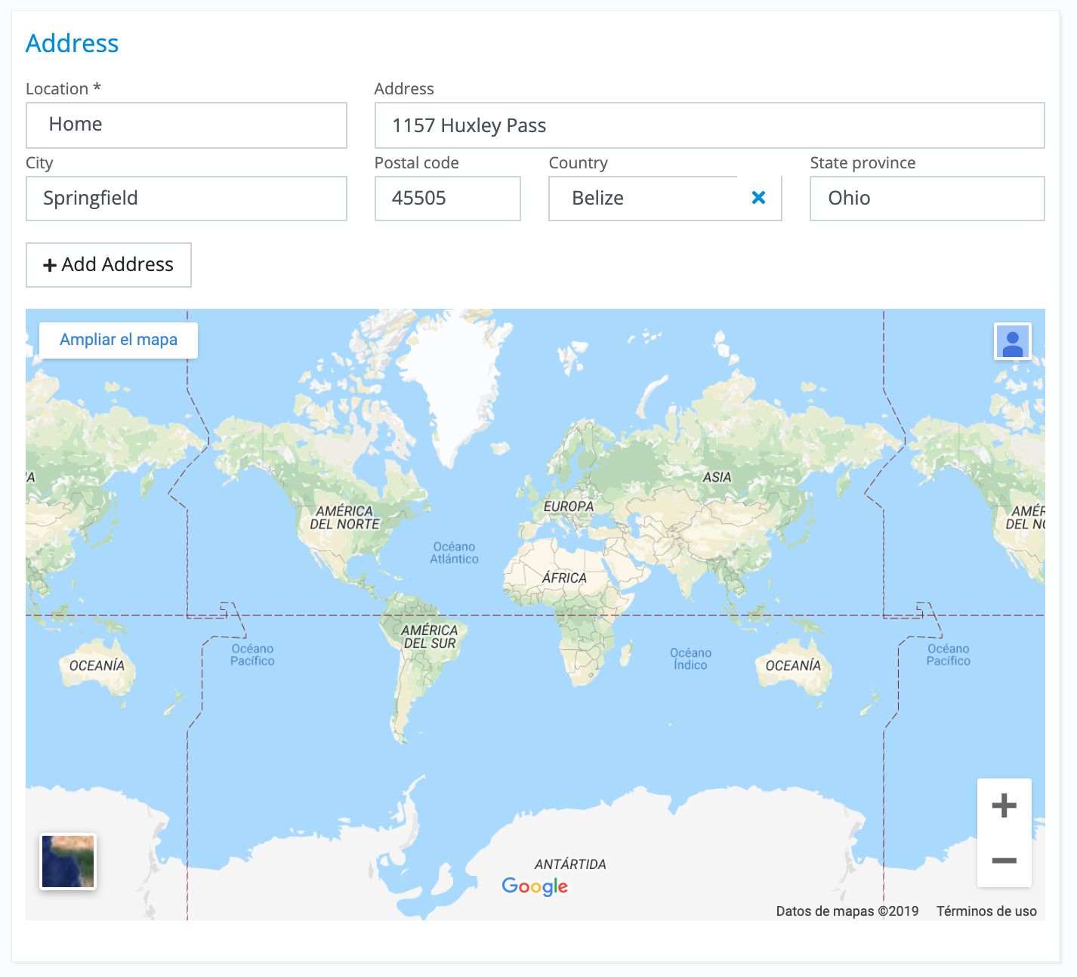
Task: Click Océano Atlántico on the map
Action: pos(454,553)
